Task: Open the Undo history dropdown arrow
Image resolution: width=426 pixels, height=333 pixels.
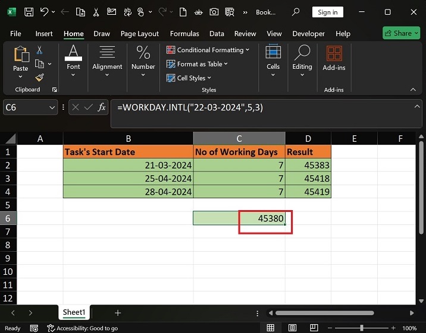Action: (x=54, y=12)
